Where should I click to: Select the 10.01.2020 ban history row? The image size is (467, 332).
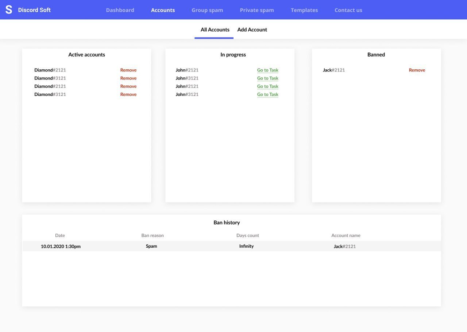[61, 247]
